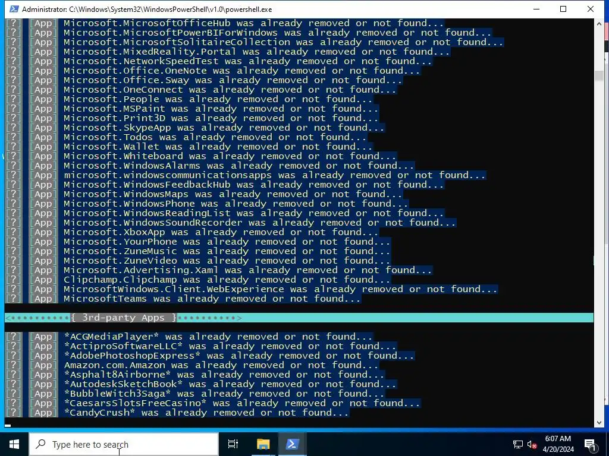This screenshot has height=456, width=609.
Task: Click the muted volume tray icon
Action: point(532,444)
